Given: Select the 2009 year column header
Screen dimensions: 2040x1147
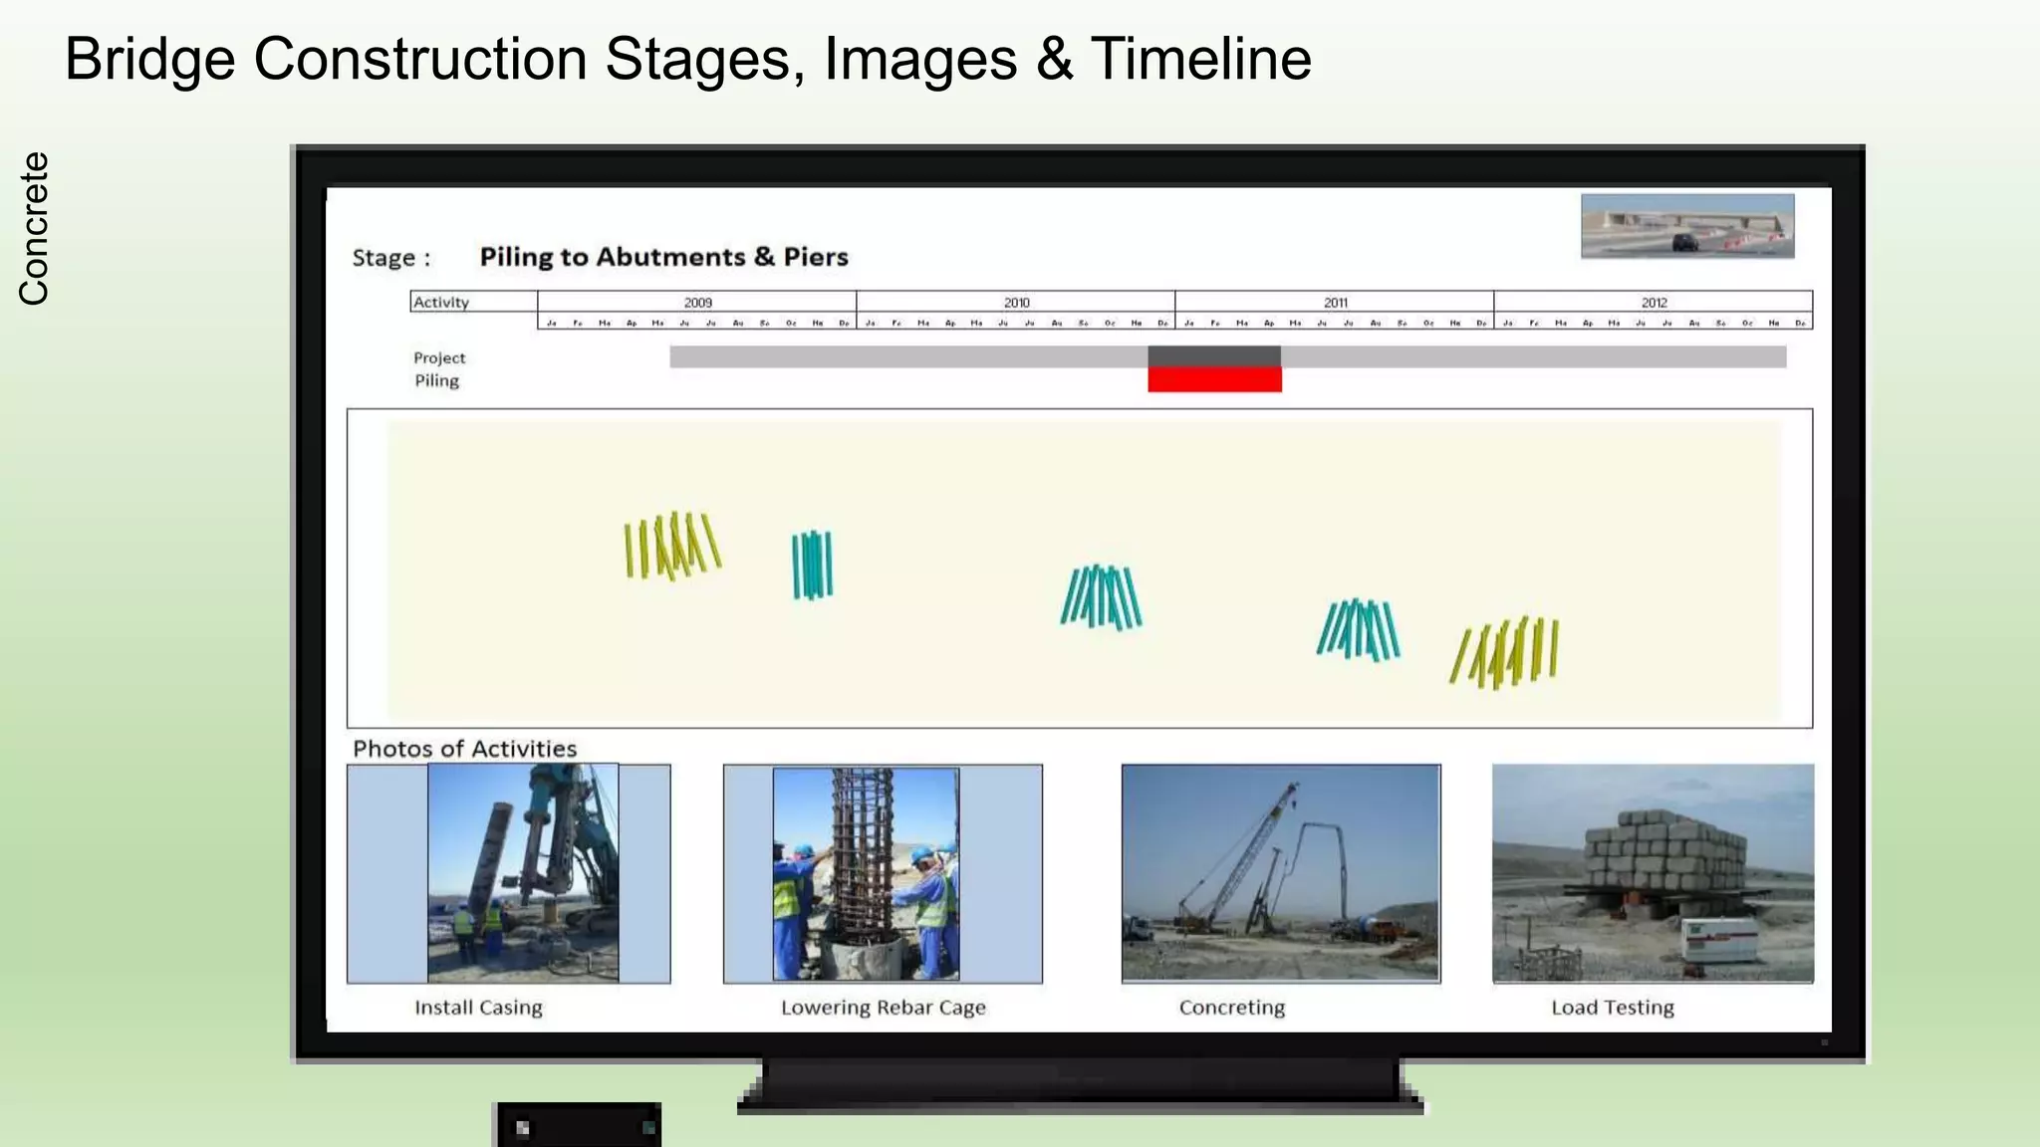Looking at the screenshot, I should [x=697, y=302].
